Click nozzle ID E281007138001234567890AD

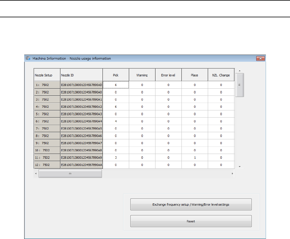click(82, 85)
